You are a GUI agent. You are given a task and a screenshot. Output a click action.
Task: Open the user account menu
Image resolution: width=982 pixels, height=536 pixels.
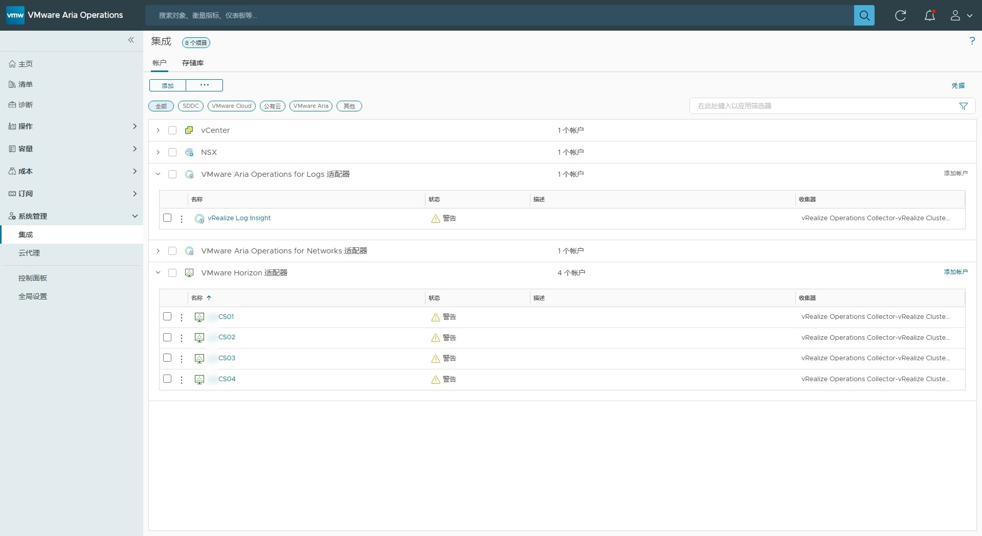[961, 15]
